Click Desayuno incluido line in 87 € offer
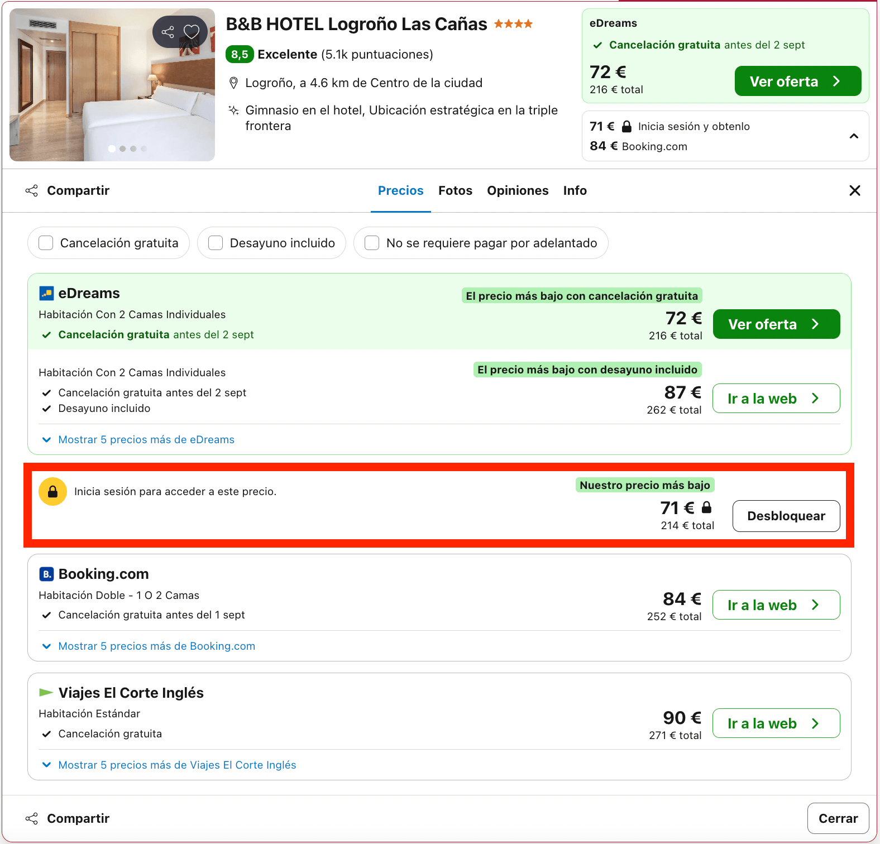Screen dimensions: 880x844 click(x=104, y=409)
